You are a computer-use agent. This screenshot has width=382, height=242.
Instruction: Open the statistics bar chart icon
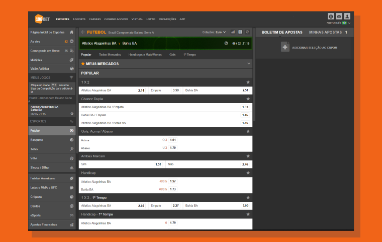coord(233,32)
